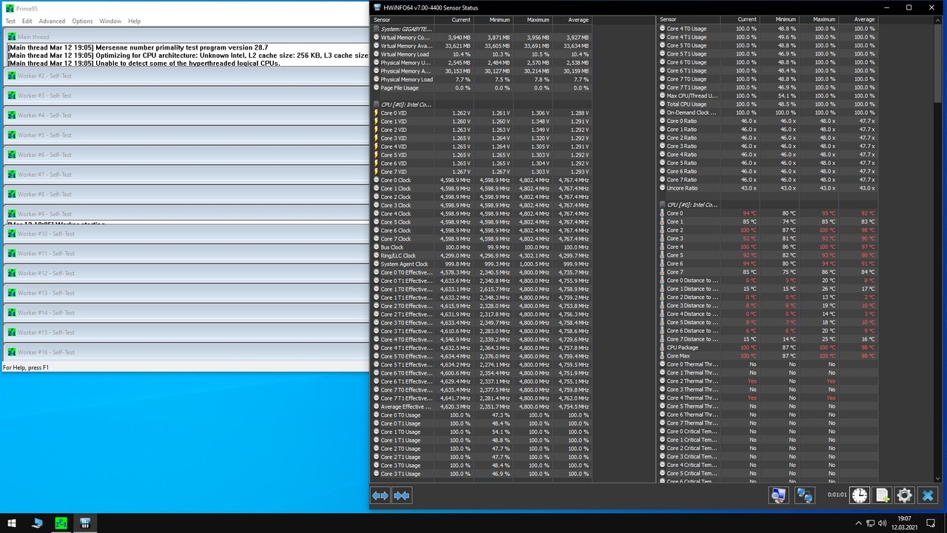Click Worker #2 Self-Test window icon

pos(12,76)
